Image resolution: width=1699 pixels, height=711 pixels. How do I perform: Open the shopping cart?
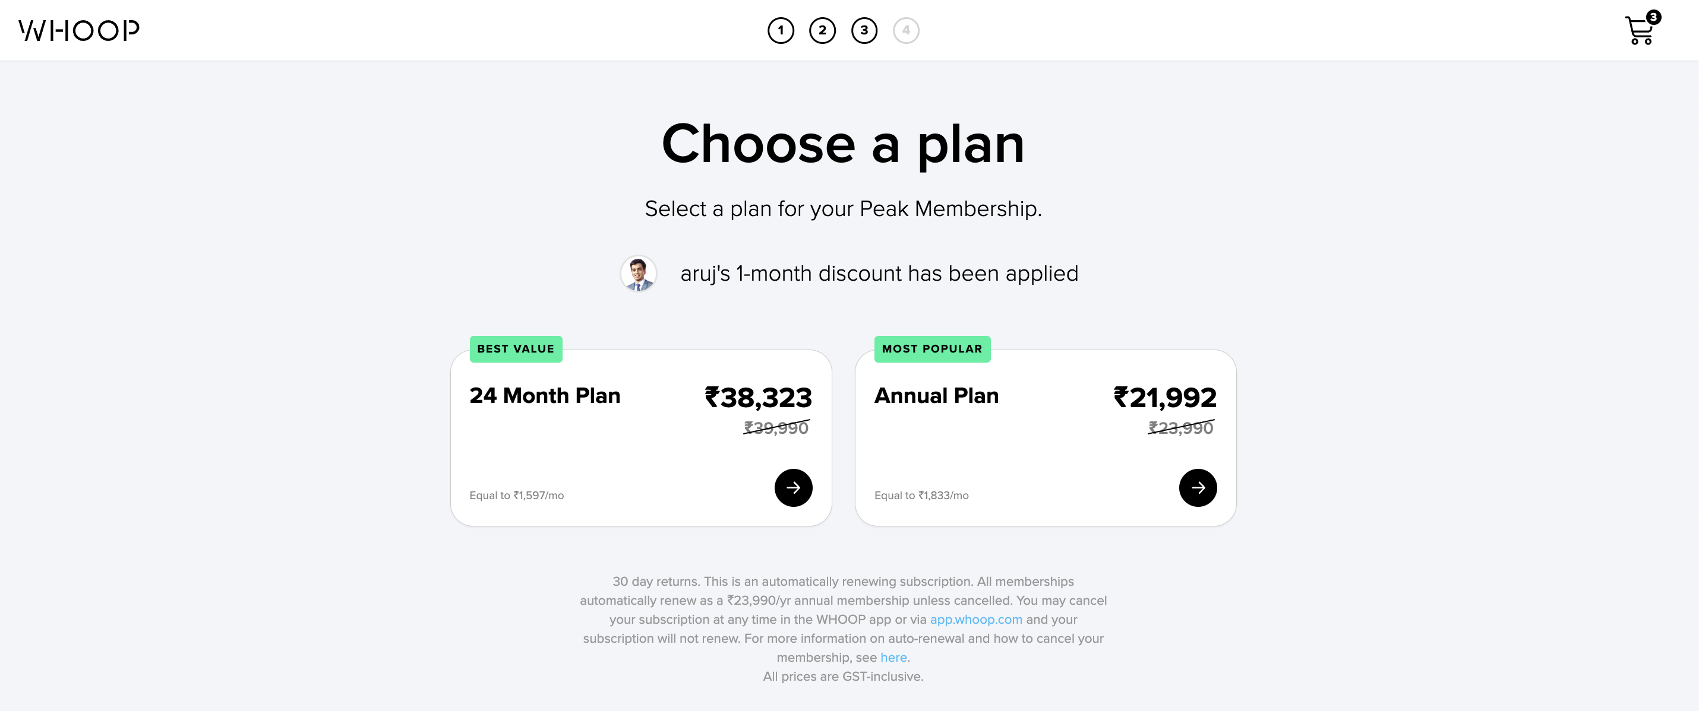(1638, 31)
